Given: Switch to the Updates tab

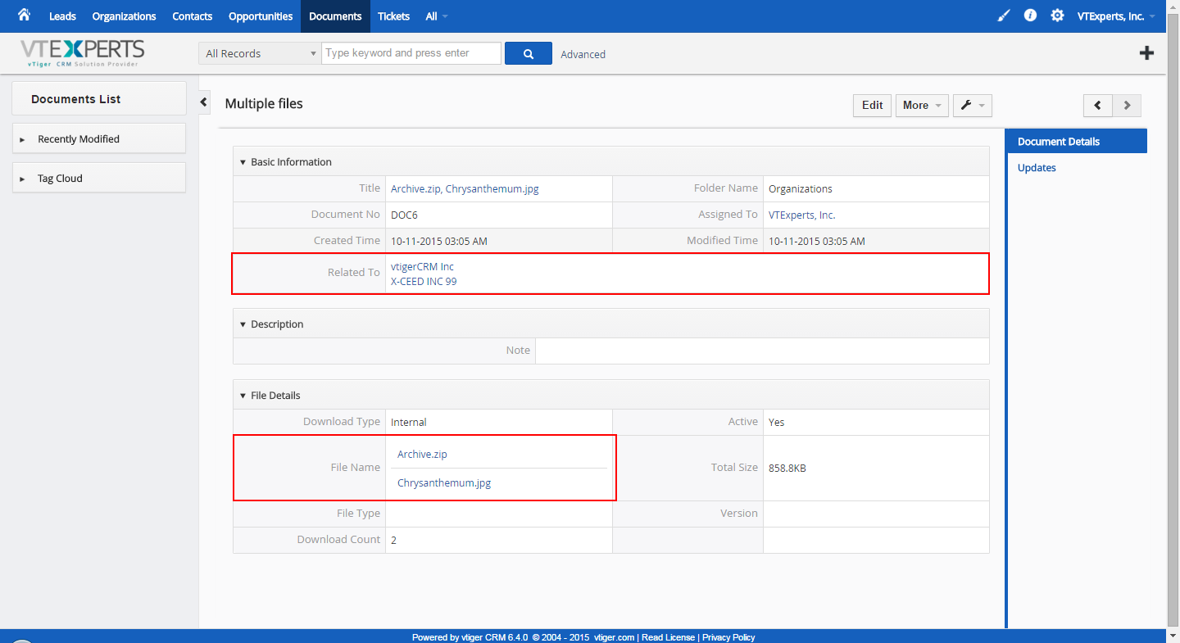Looking at the screenshot, I should coord(1037,167).
